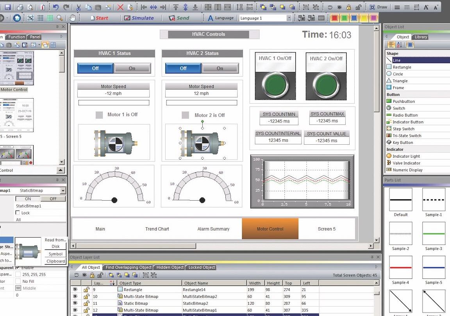The width and height of the screenshot is (450, 316).
Task: Select the hand pan tool
Action: (72, 18)
